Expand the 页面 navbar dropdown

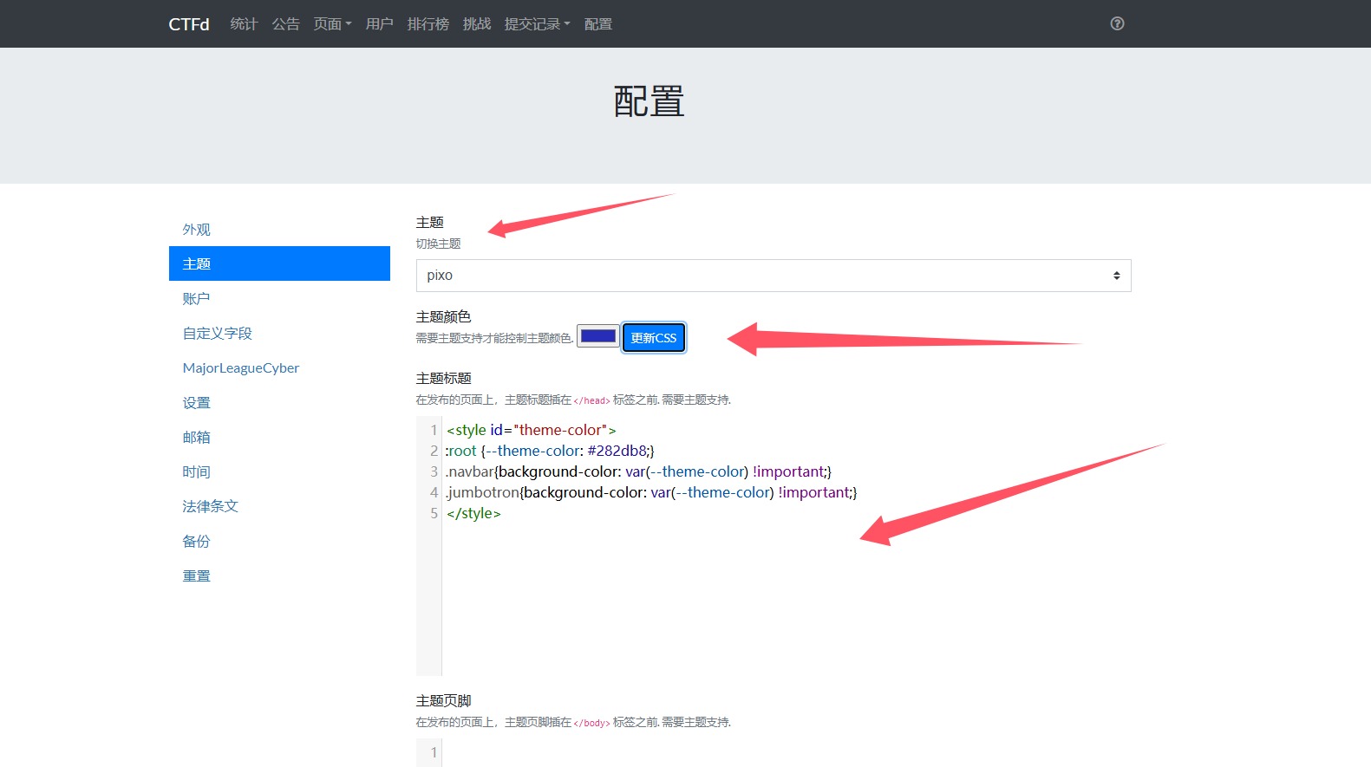pos(333,24)
